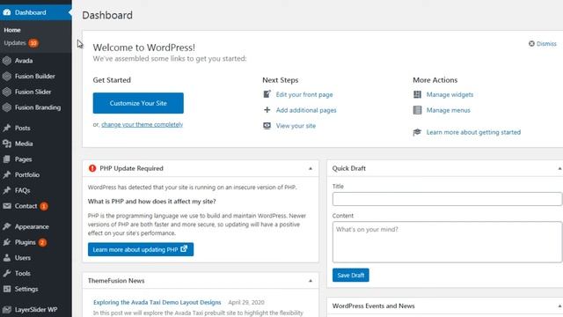563x317 pixels.
Task: Click the Plugins plug icon
Action: (7, 242)
